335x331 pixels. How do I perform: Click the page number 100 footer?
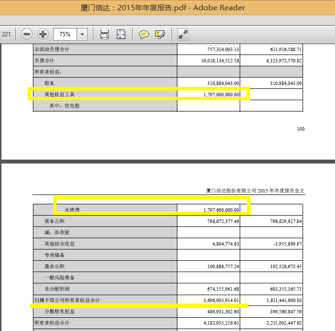pos(301,129)
